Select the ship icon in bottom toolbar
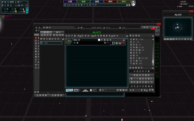Screen dimensions: 194x121 pos(77,90)
